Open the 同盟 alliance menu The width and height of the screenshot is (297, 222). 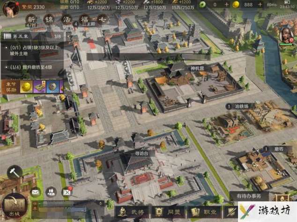click(169, 212)
